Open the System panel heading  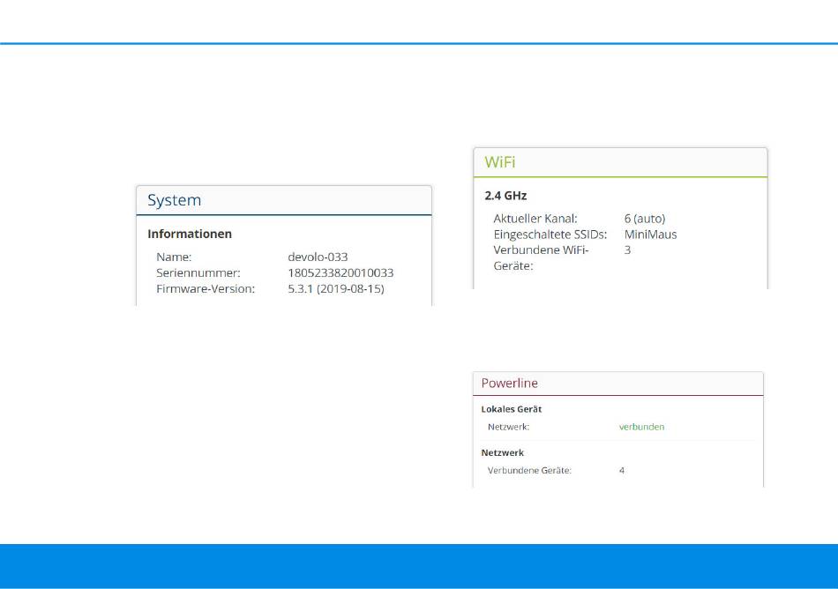[175, 200]
